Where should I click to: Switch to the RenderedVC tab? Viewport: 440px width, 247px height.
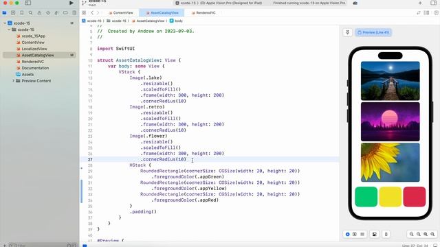(x=203, y=13)
